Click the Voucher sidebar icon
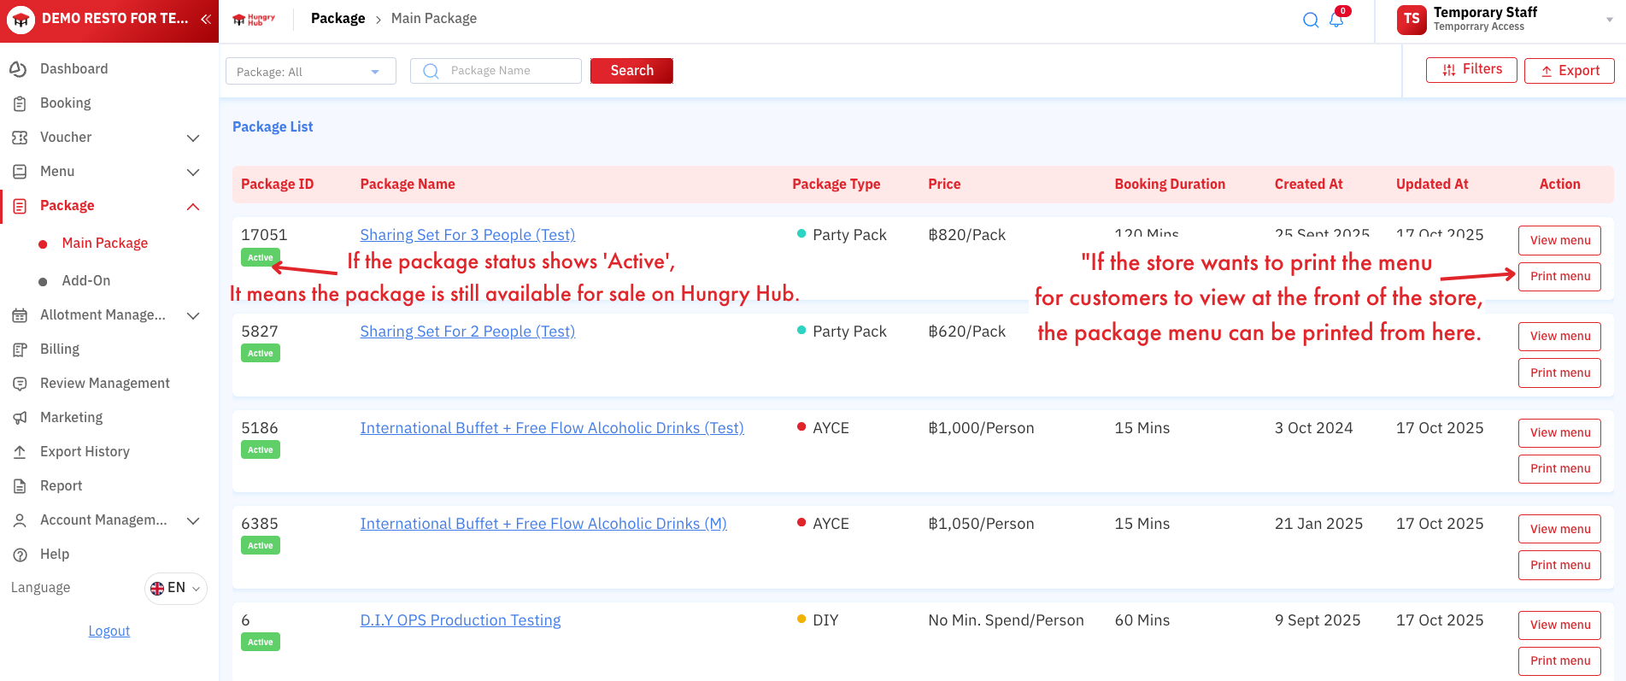The image size is (1626, 681). (x=20, y=138)
